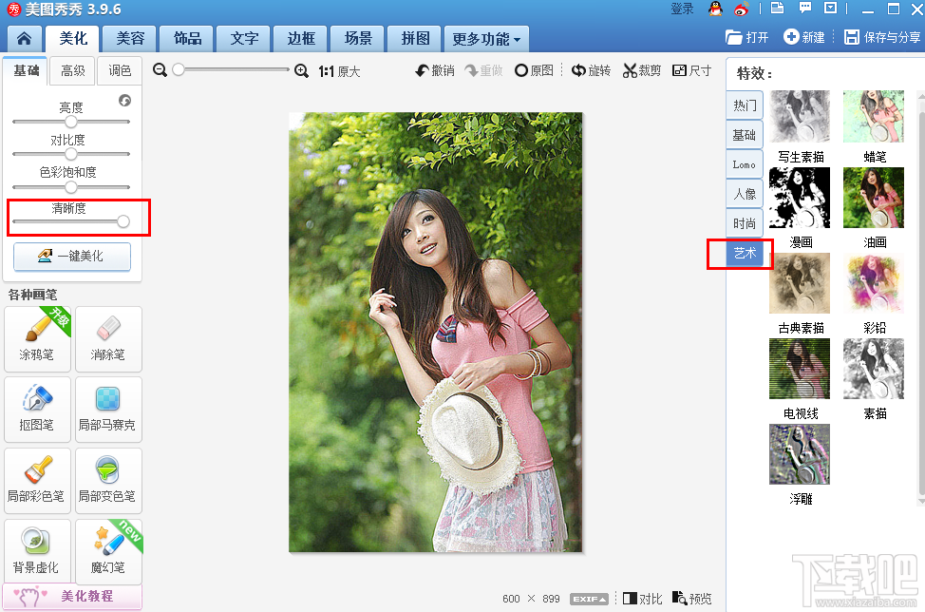The image size is (925, 612).
Task: Select the 时尚 effects category
Action: click(x=745, y=223)
